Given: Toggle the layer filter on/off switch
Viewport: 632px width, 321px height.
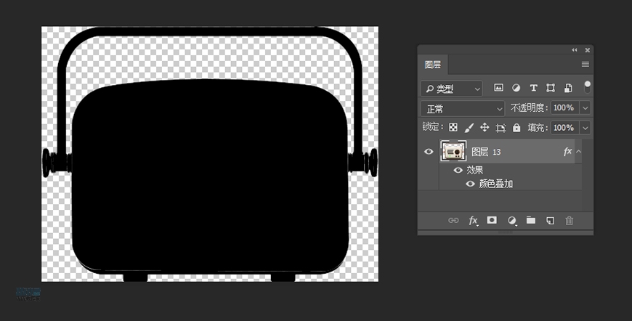Looking at the screenshot, I should point(587,86).
